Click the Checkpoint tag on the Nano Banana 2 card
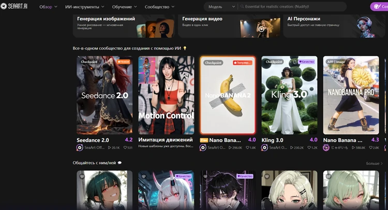Viewport: 388px width, 210px height. [x=213, y=63]
